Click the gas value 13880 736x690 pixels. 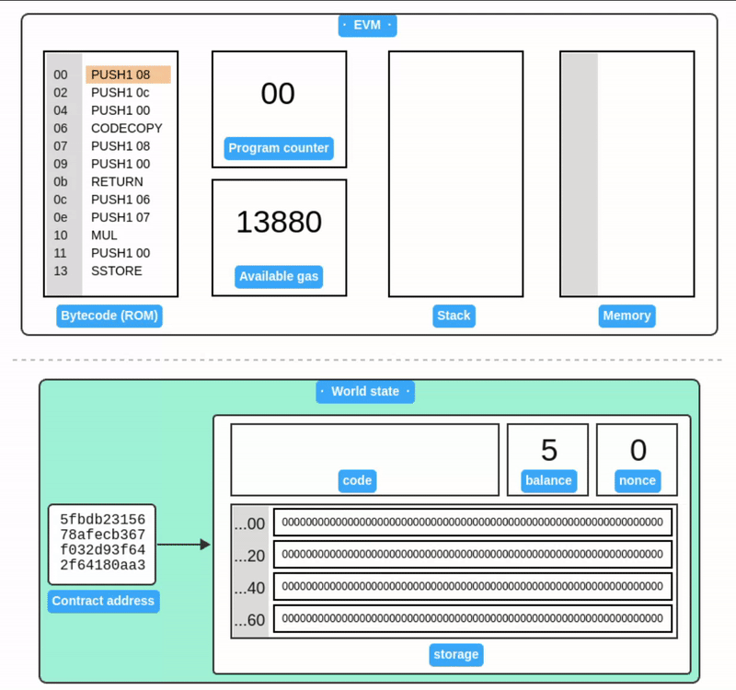tap(279, 222)
